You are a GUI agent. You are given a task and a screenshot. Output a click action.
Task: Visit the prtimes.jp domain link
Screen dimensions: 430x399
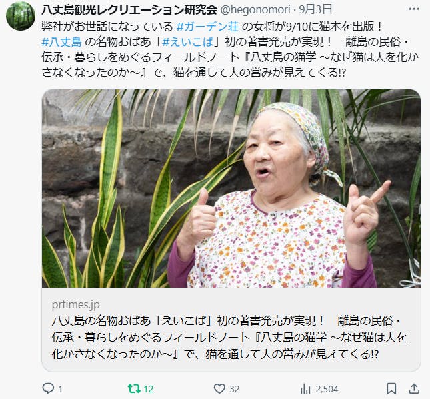pos(76,304)
